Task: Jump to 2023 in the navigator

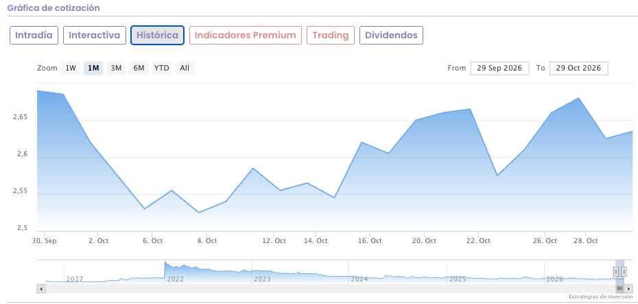Action: click(x=262, y=279)
